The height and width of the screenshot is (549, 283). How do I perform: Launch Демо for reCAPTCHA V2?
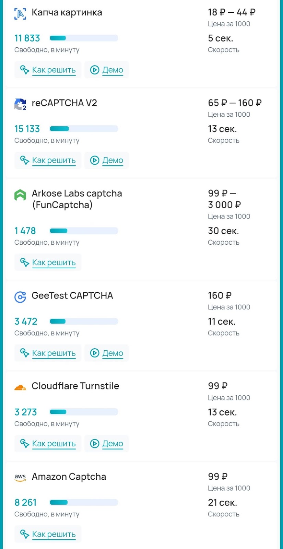(x=107, y=160)
